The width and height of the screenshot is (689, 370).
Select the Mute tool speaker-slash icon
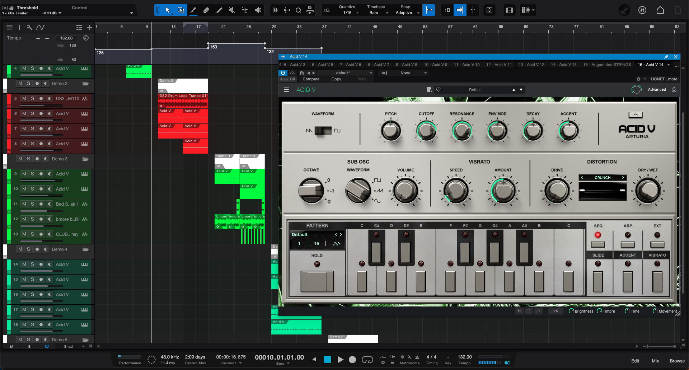click(x=232, y=10)
